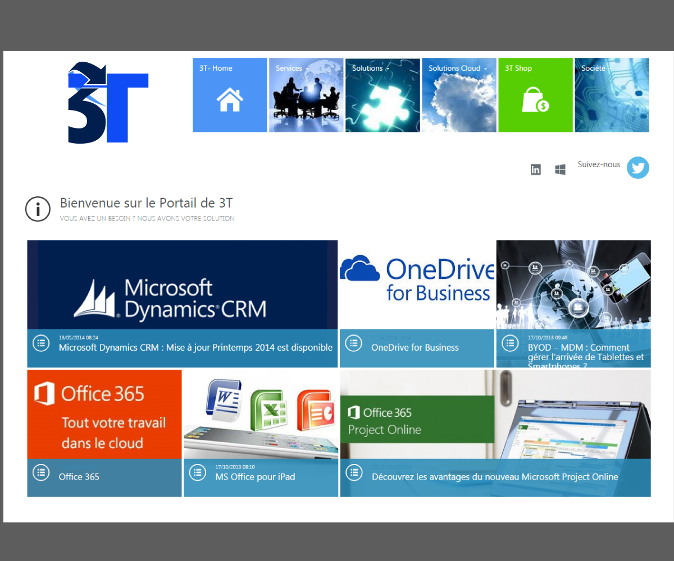Read the BYOD – MDM article
The image size is (674, 561).
tap(585, 352)
